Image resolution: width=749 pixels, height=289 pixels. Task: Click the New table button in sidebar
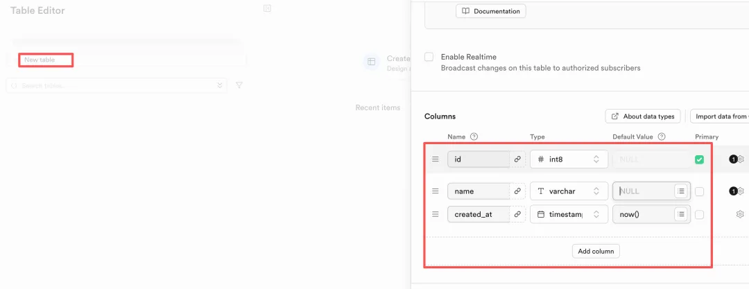[46, 60]
